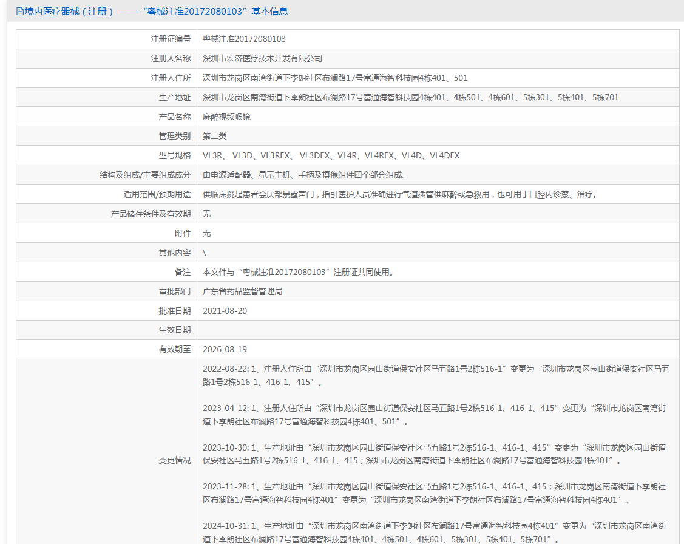Select registration number 粤械注准20172080103 value
684x544 pixels.
pos(244,39)
